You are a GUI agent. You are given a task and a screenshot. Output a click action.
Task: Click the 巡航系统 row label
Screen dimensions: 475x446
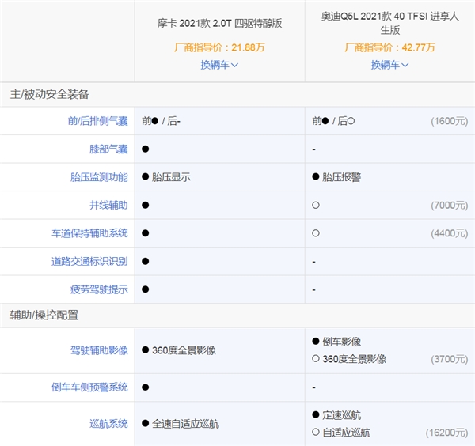pos(108,424)
